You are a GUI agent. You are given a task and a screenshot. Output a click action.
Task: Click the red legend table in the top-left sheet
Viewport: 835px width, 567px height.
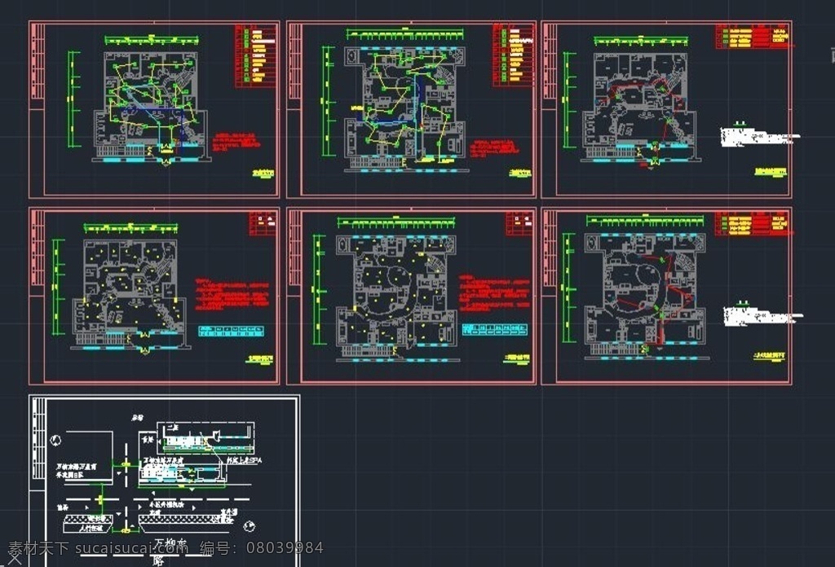[x=255, y=56]
